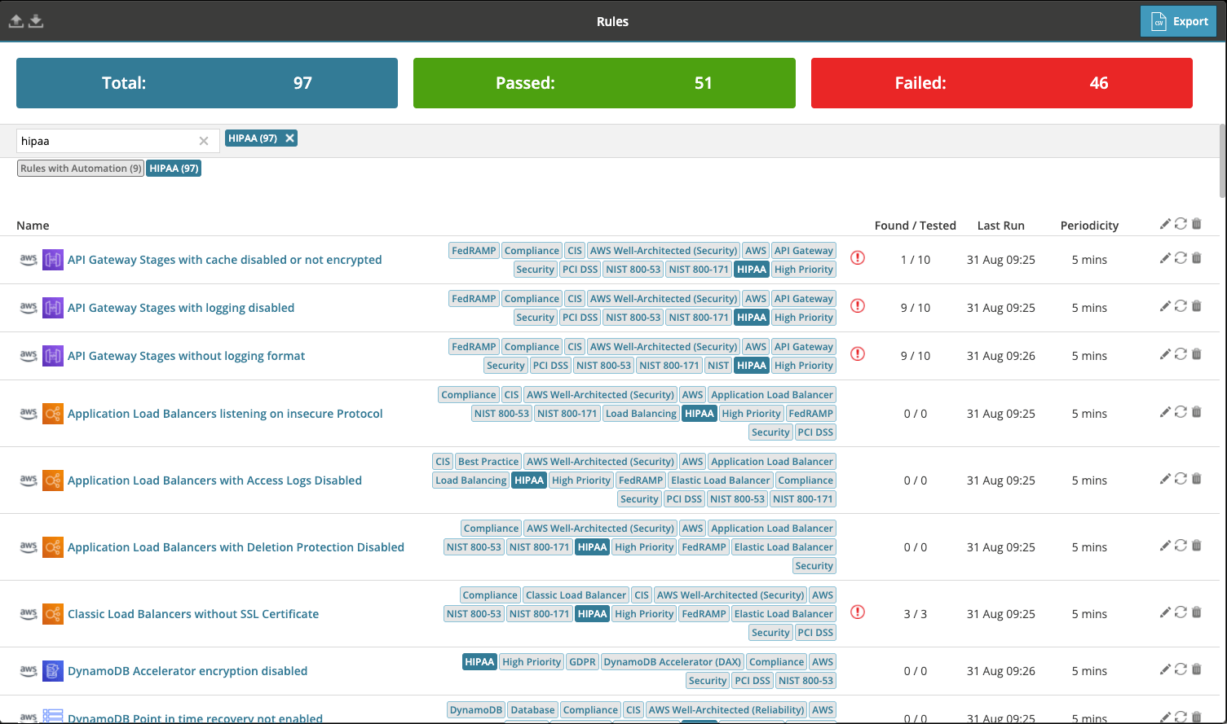
Task: Delete rule API Gateway Stages with logging disabled
Action: coord(1197,306)
